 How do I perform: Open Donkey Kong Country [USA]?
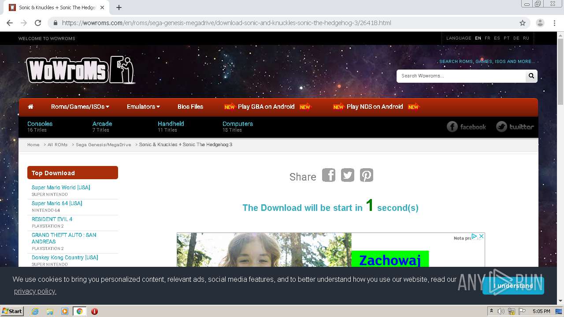click(x=65, y=257)
